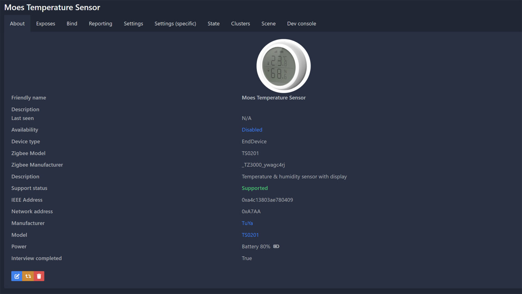Image resolution: width=522 pixels, height=294 pixels.
Task: Open the Scene tab
Action: point(268,23)
